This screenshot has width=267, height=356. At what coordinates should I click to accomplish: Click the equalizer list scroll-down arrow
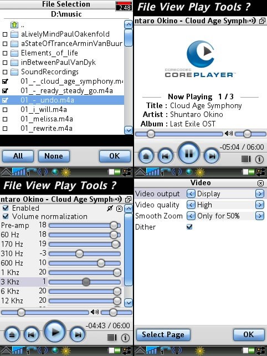click(129, 302)
